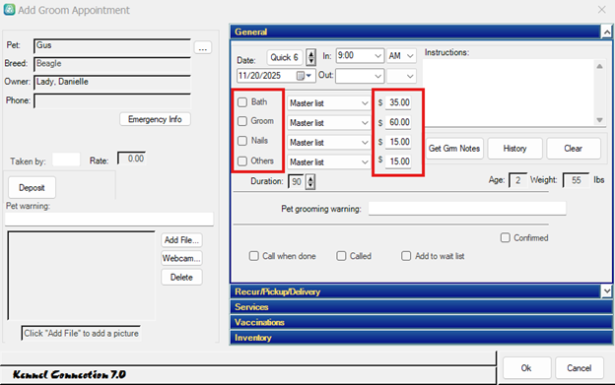Expand the Bath Master list dropdown
Viewport: 615px width, 385px height.
[x=328, y=103]
